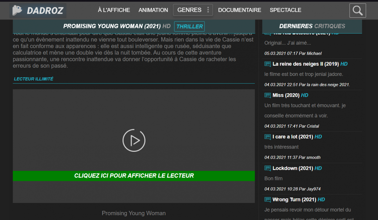
Task: Click "Un film très touchant et émouvant" comment
Action: click(x=305, y=111)
